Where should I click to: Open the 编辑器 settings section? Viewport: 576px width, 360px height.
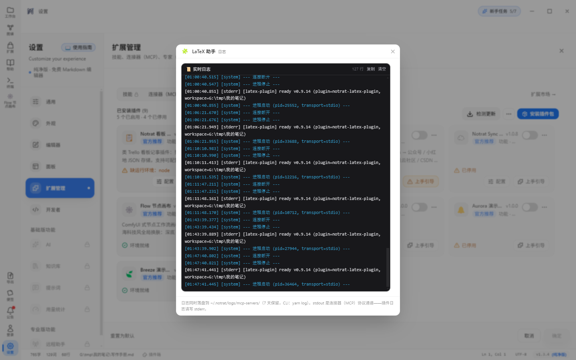pyautogui.click(x=60, y=145)
